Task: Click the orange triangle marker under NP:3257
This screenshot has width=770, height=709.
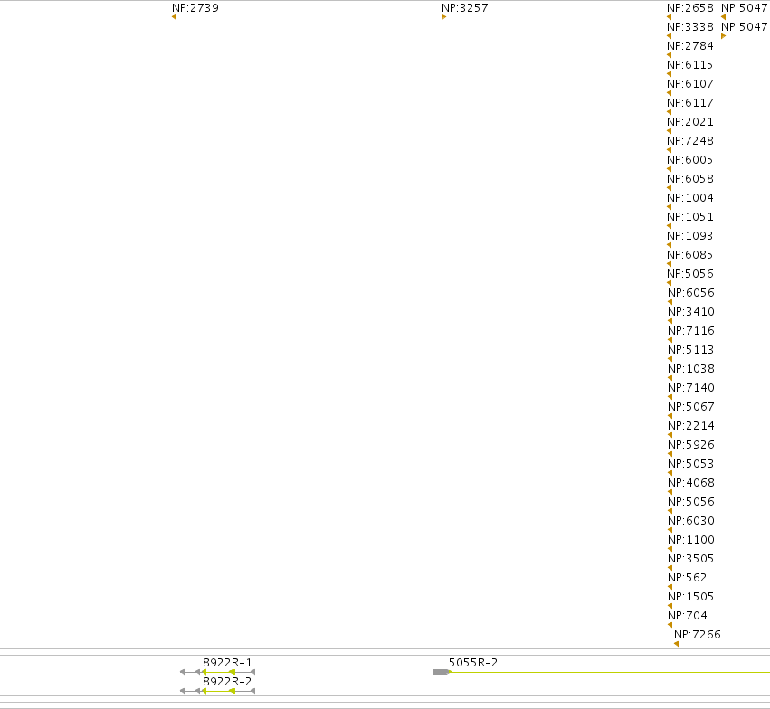Action: pyautogui.click(x=444, y=17)
